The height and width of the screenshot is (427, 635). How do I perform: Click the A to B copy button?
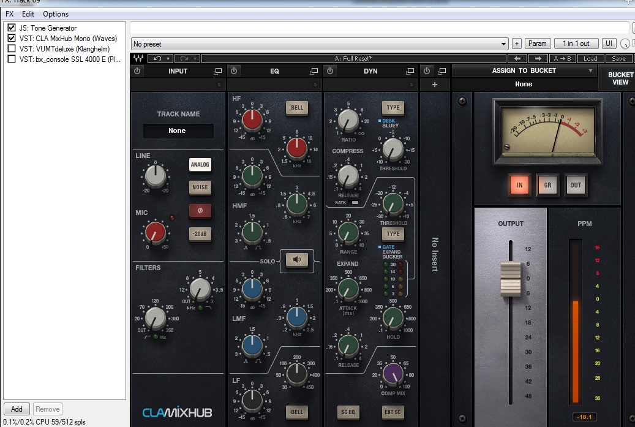tap(562, 58)
